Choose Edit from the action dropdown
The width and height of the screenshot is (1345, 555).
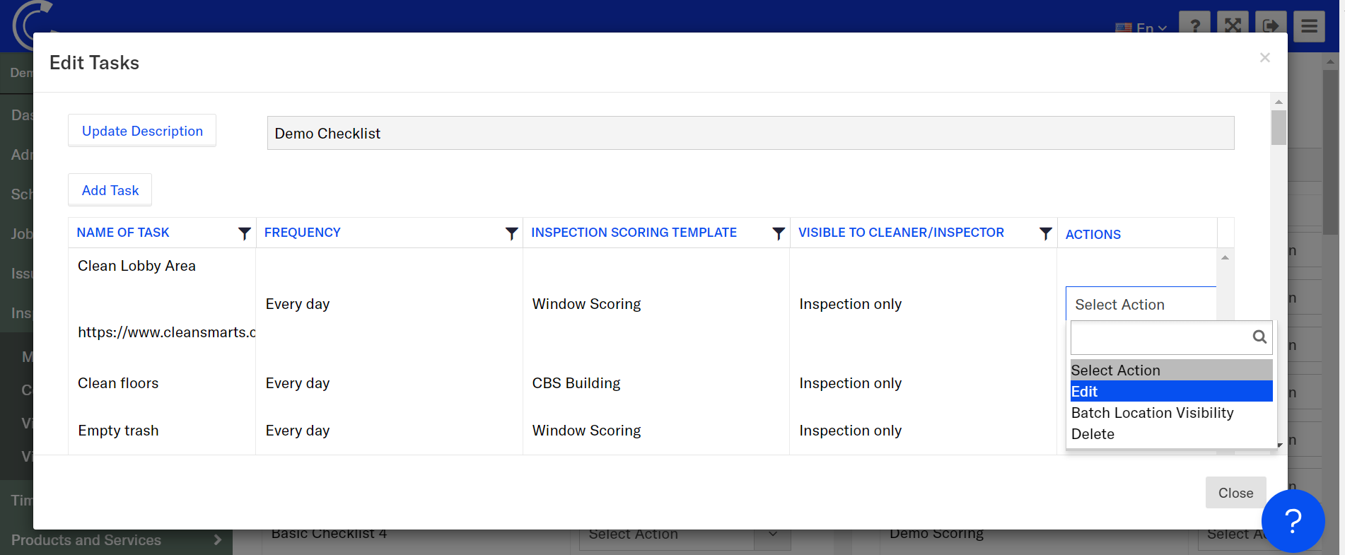1170,392
